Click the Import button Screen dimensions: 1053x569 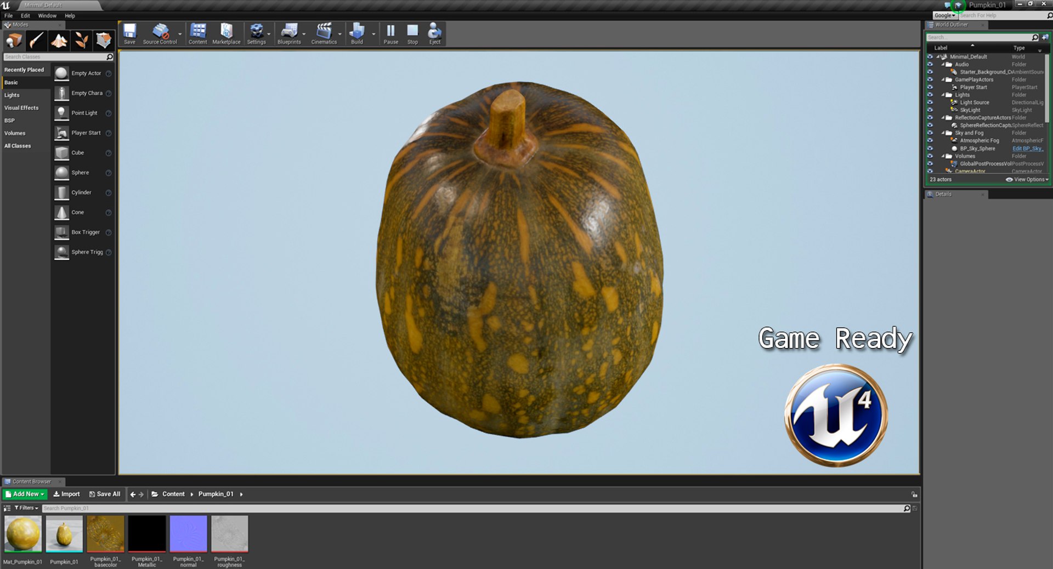tap(66, 494)
